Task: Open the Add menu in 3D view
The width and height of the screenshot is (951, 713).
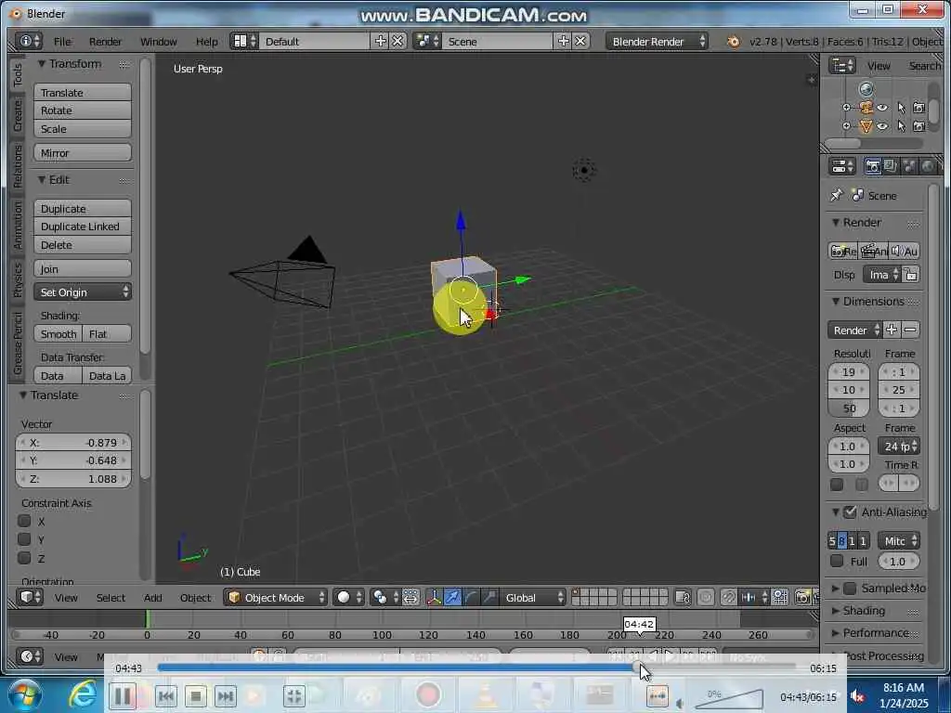Action: [x=153, y=597]
